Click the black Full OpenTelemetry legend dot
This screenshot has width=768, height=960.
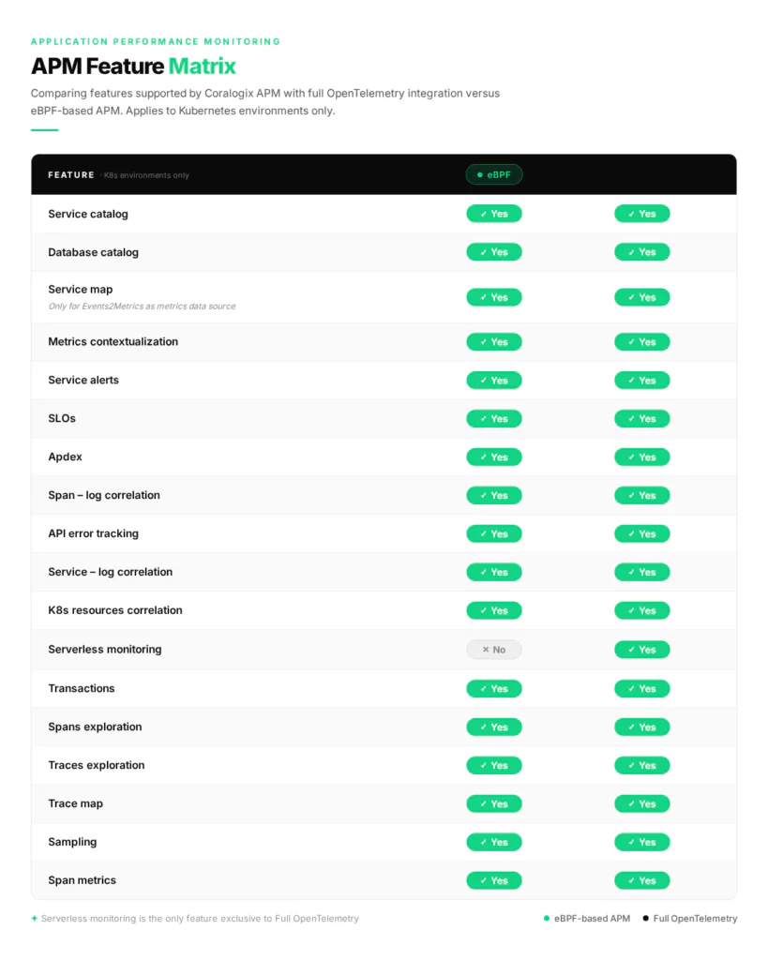(646, 919)
